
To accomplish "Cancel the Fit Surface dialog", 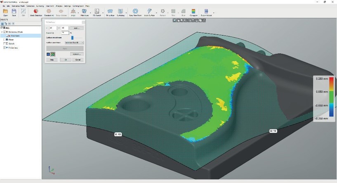I will (78, 59).
